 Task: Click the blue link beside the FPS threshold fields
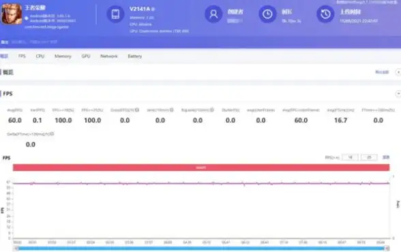coord(386,157)
